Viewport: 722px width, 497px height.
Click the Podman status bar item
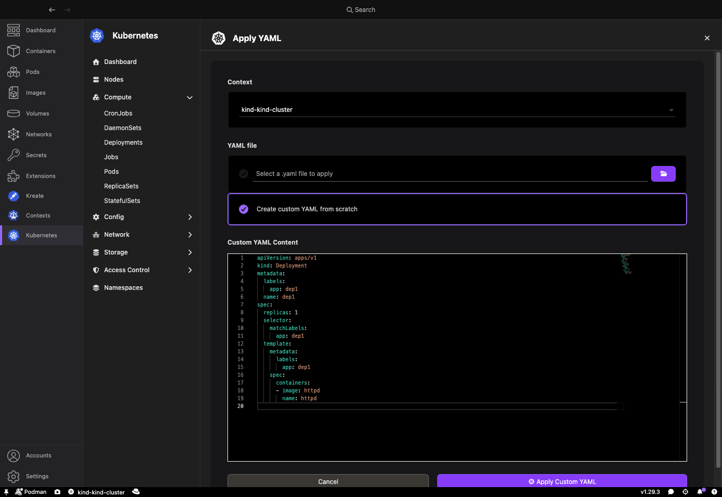[x=31, y=492]
